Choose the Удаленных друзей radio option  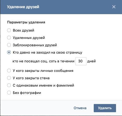click(9, 38)
